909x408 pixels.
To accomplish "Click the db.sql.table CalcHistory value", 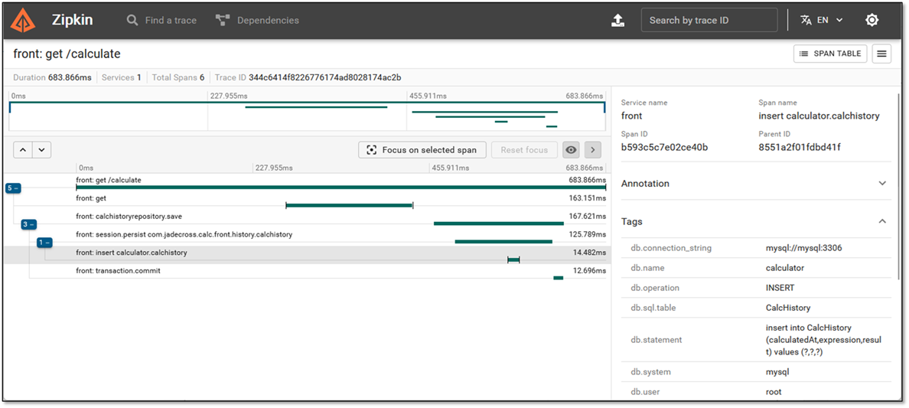I will [788, 308].
